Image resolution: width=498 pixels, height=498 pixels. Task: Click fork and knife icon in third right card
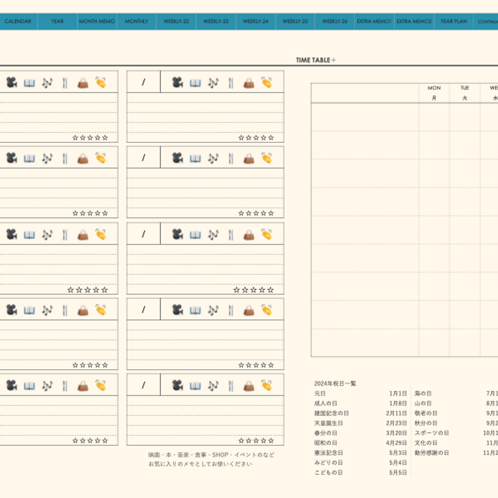tap(231, 235)
